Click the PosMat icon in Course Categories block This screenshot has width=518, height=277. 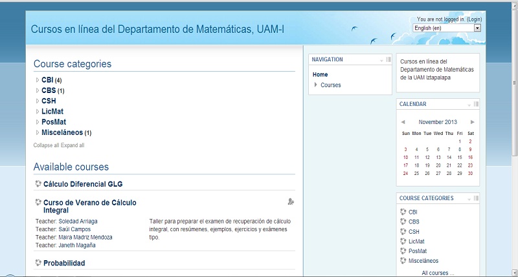(x=403, y=251)
